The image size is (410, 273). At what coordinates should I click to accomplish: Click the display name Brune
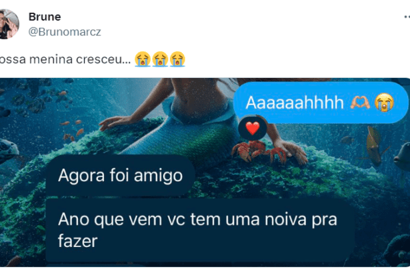click(x=45, y=17)
